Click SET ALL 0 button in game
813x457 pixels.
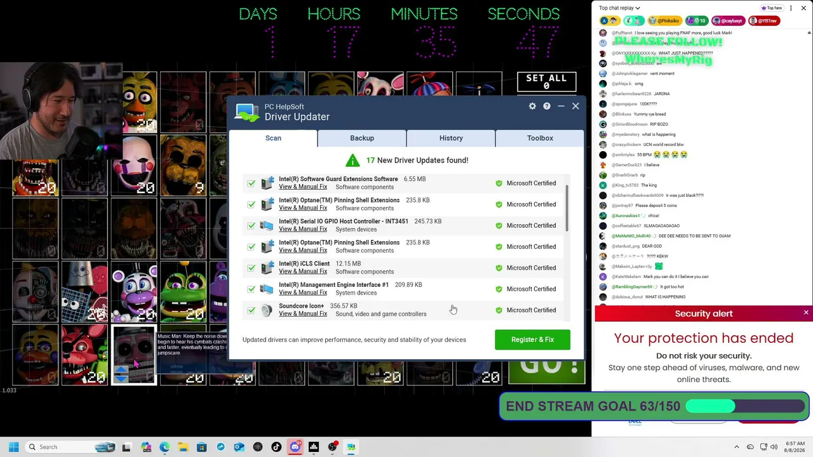(546, 82)
